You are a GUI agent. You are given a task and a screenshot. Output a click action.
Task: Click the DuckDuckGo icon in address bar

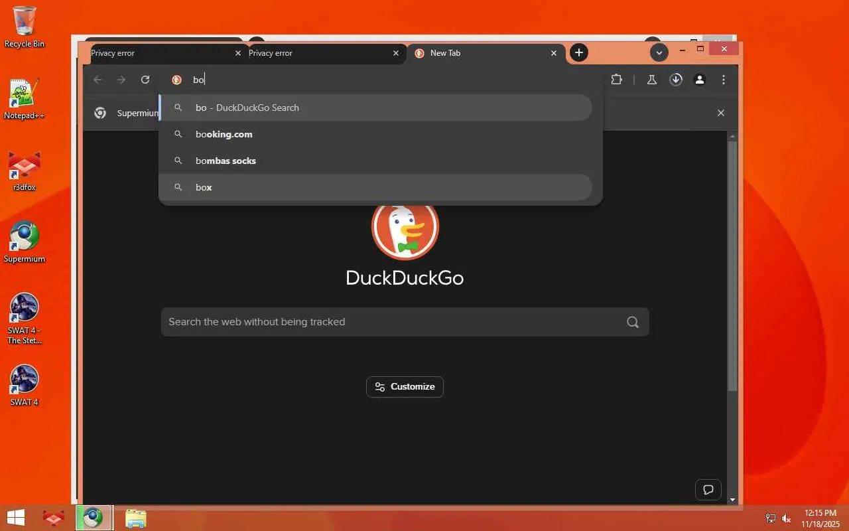point(176,80)
